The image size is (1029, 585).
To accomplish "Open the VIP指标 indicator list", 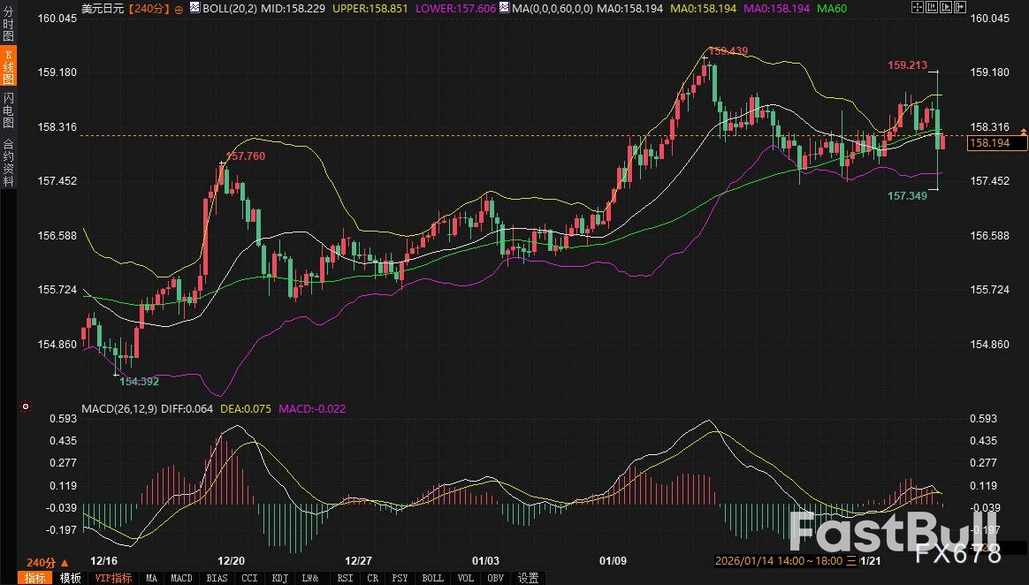I will coord(111,578).
